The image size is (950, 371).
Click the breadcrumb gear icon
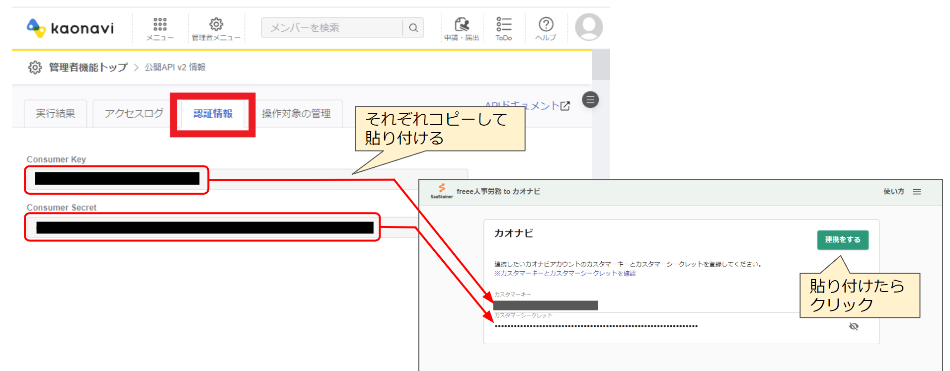point(35,67)
